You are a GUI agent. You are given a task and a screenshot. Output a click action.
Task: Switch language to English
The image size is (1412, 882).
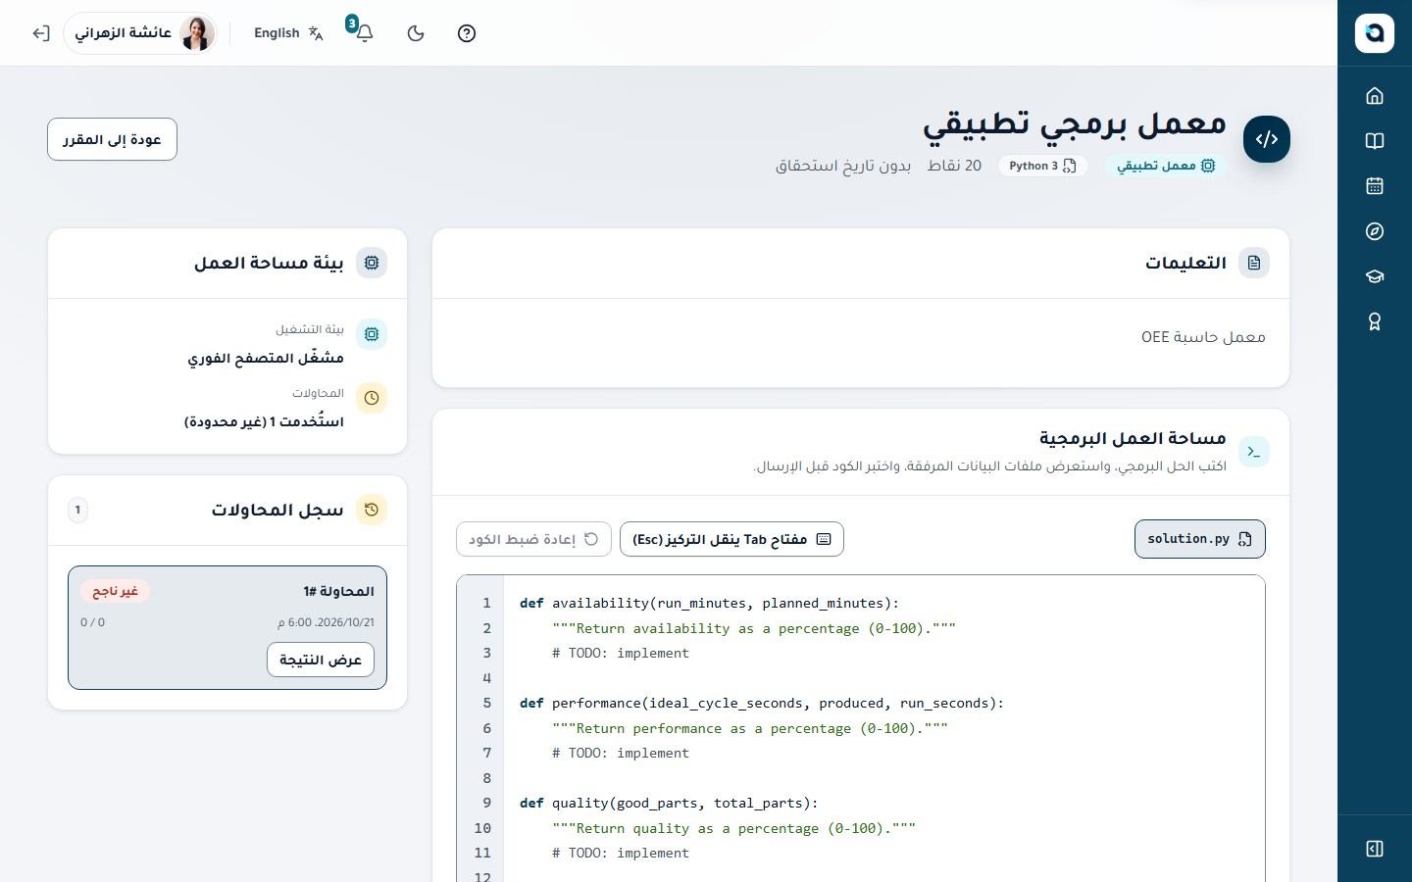[x=288, y=33]
